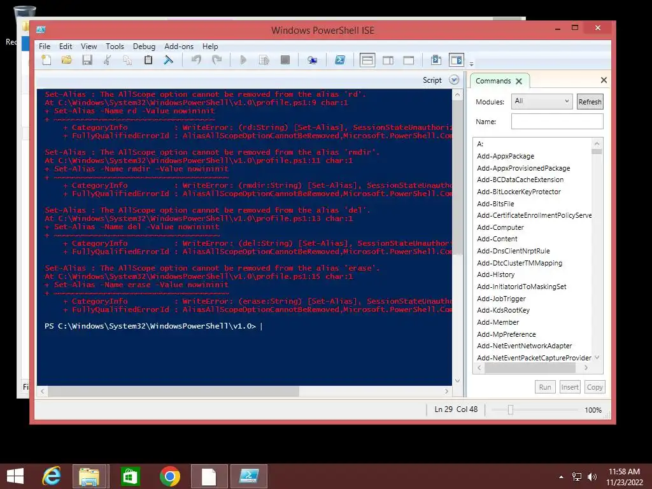Open File Explorer from the taskbar
The height and width of the screenshot is (489, 652).
tap(89, 476)
